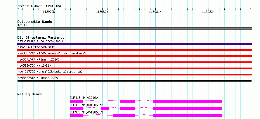The image size is (260, 119).
Task: Open variant nsv6549317 (Sedlazeck2020) label
Action: pos(40,41)
